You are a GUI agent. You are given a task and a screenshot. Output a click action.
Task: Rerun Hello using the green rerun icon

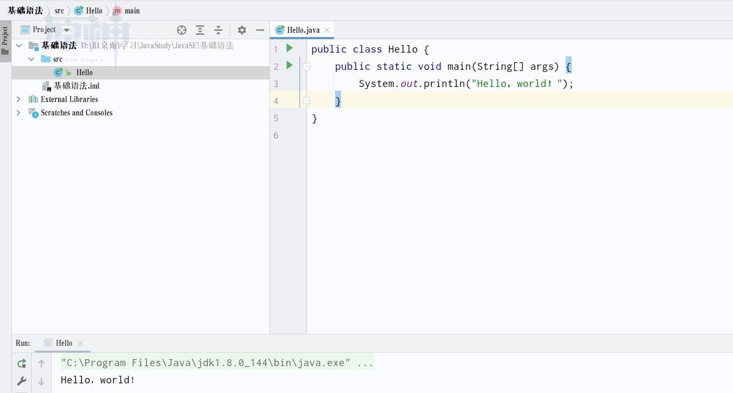[22, 363]
